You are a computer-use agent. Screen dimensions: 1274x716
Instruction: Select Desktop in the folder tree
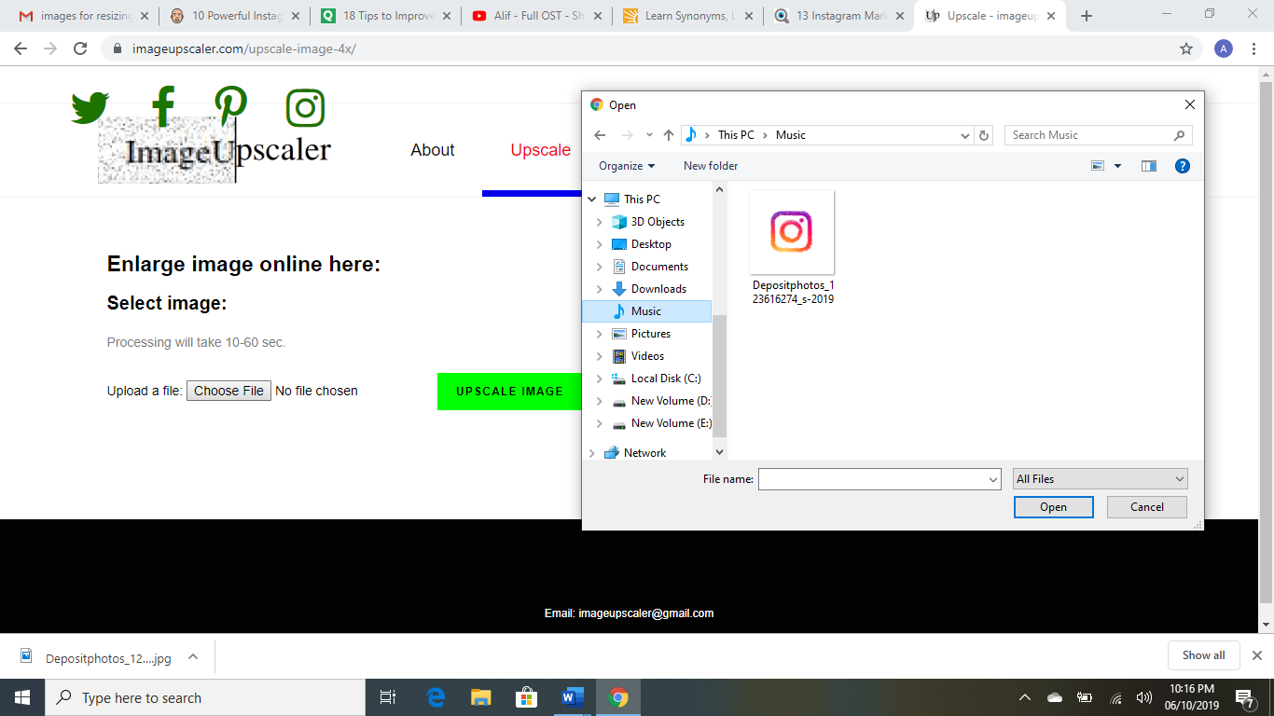[651, 244]
